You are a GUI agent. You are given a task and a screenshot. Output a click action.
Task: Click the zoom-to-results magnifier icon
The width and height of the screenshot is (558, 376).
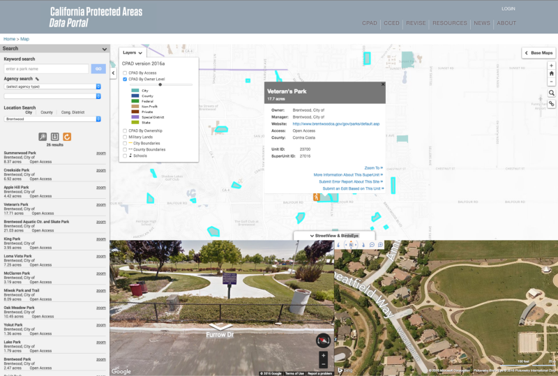43,137
